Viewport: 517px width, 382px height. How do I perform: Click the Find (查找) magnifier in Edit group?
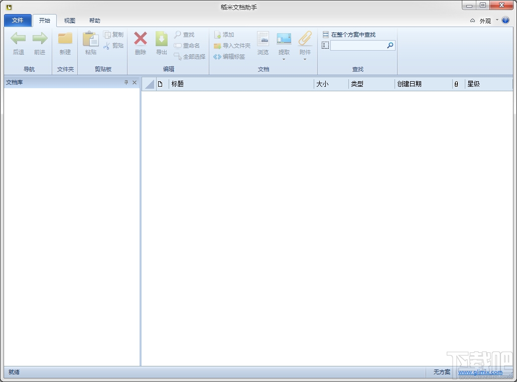pyautogui.click(x=184, y=35)
